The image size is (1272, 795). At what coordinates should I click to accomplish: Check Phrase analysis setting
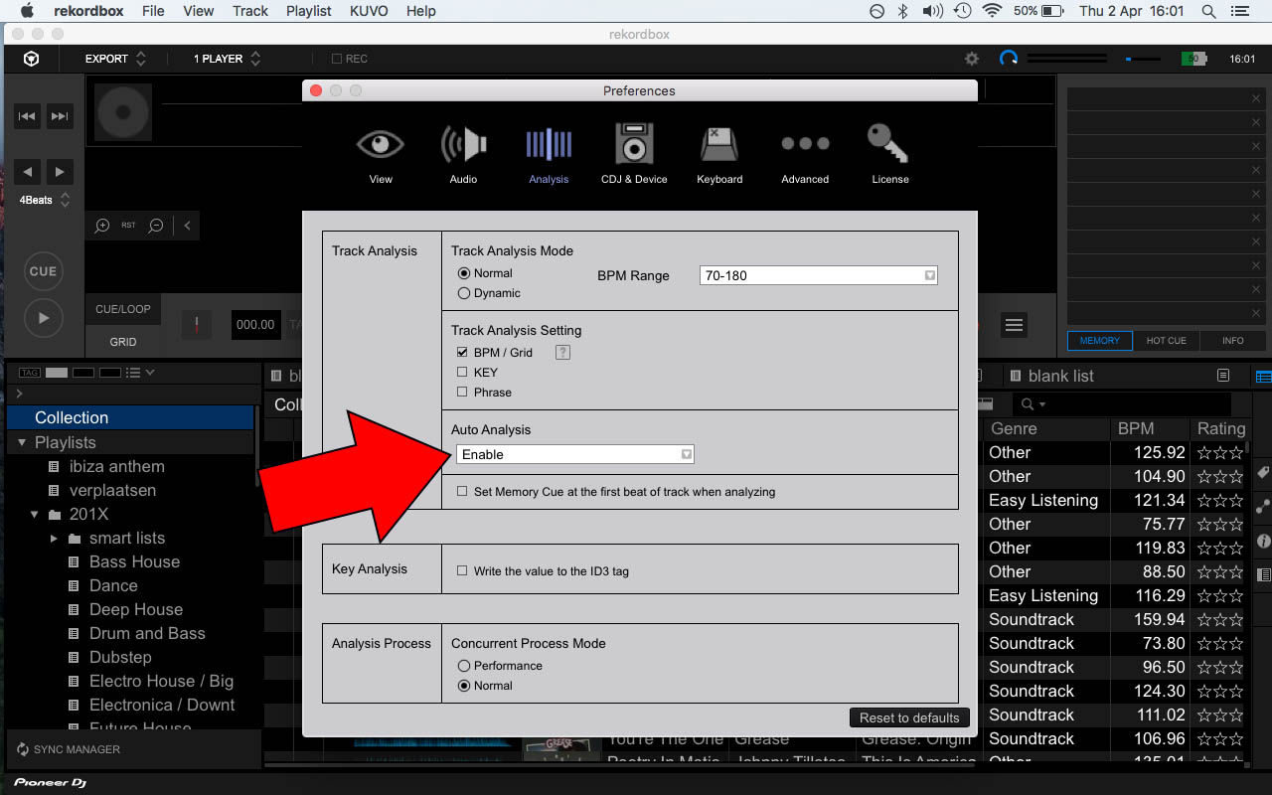461,392
